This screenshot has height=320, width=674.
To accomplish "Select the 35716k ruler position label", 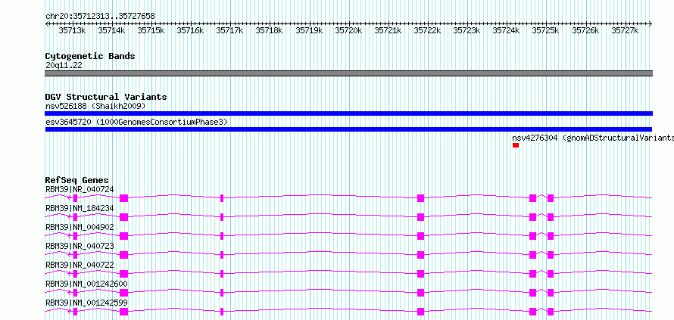I will pos(190,30).
